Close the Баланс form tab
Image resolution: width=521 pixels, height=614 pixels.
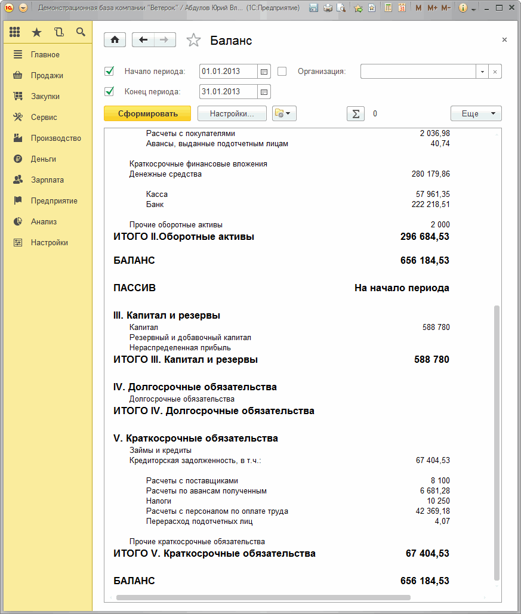point(504,39)
